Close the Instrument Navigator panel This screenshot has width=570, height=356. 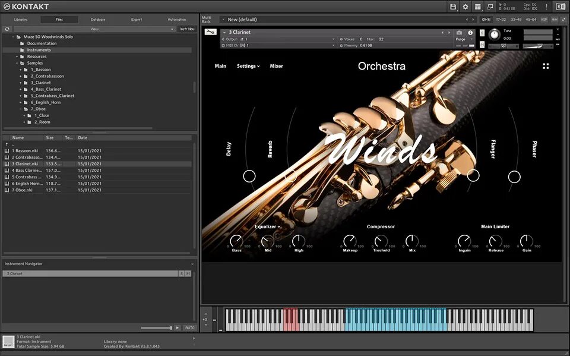(192, 264)
